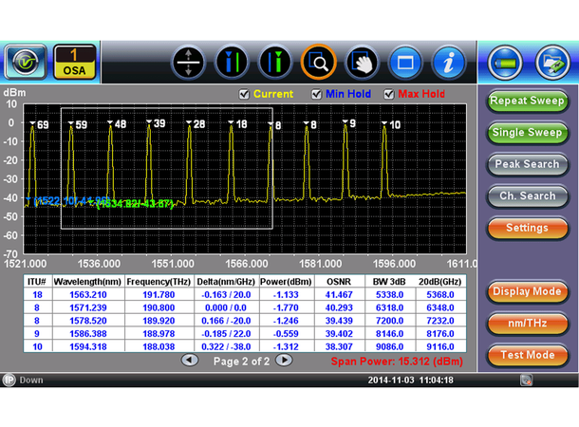Click the Ch. Search button

527,196
